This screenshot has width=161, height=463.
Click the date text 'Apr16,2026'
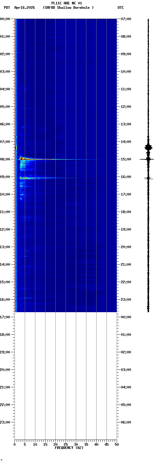(x=24, y=8)
